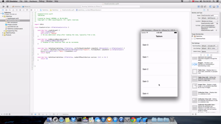Run the project with the Play button

(3, 7)
